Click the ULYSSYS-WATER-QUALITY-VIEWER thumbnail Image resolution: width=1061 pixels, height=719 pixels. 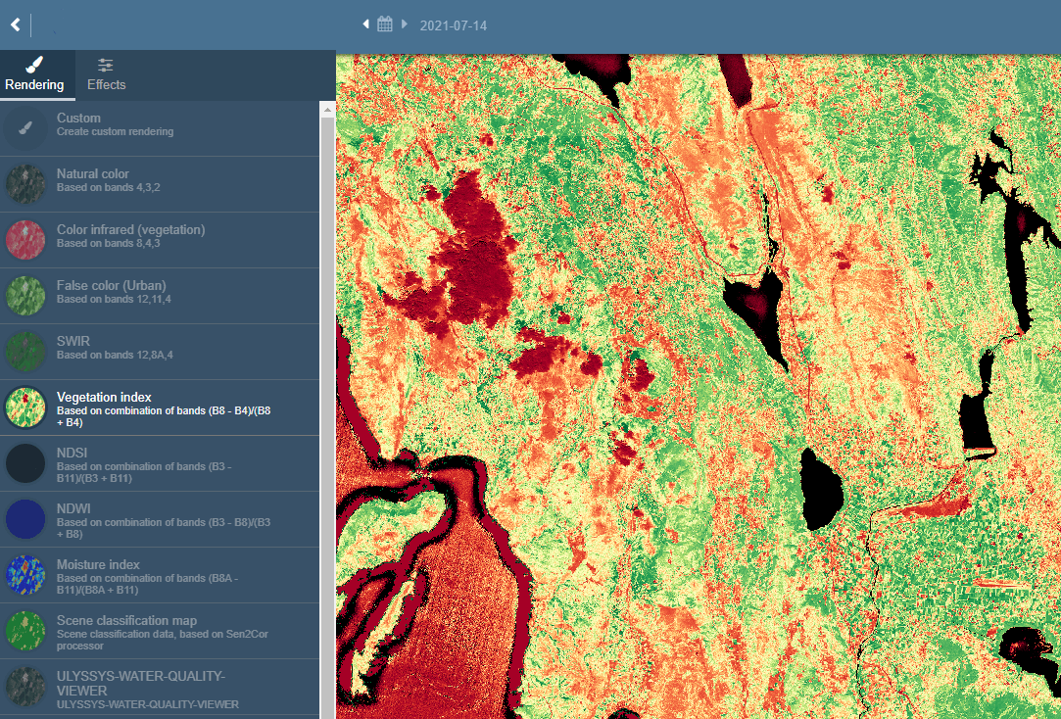[x=25, y=688]
